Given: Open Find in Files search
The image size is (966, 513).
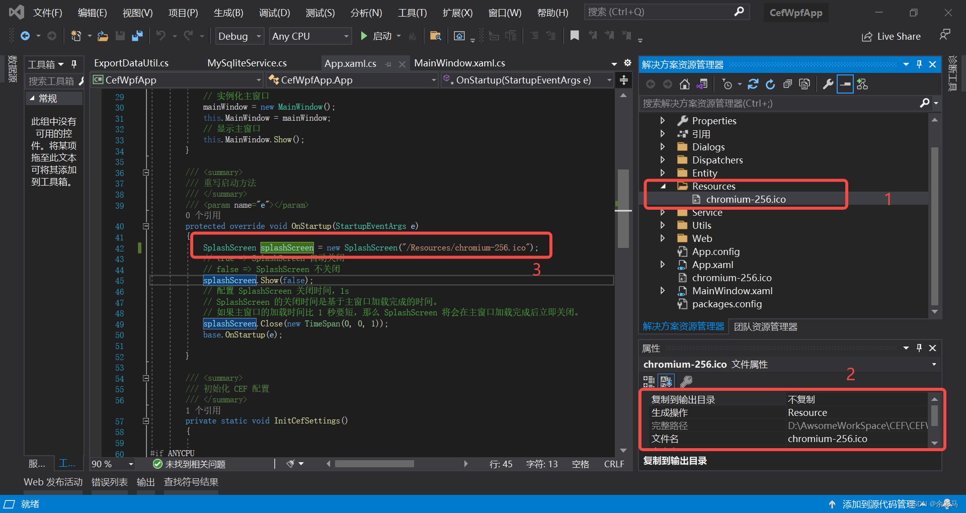Looking at the screenshot, I should [x=436, y=36].
